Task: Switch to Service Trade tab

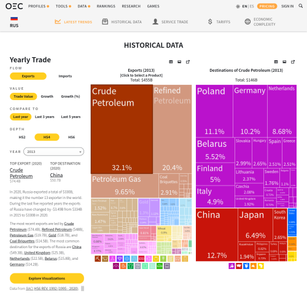Action: (170, 21)
